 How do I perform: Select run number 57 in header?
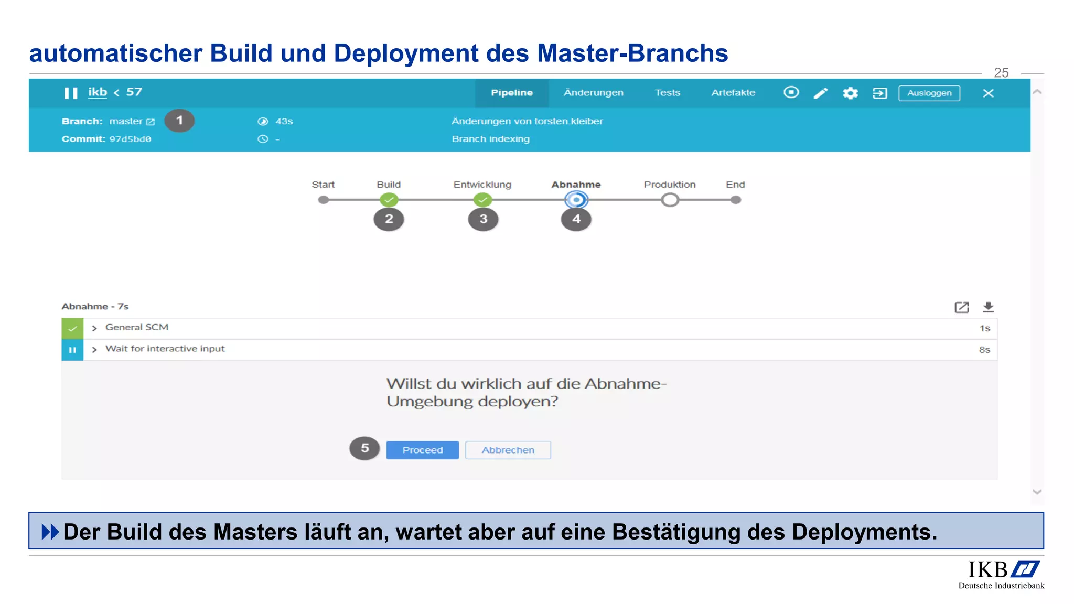pyautogui.click(x=134, y=92)
